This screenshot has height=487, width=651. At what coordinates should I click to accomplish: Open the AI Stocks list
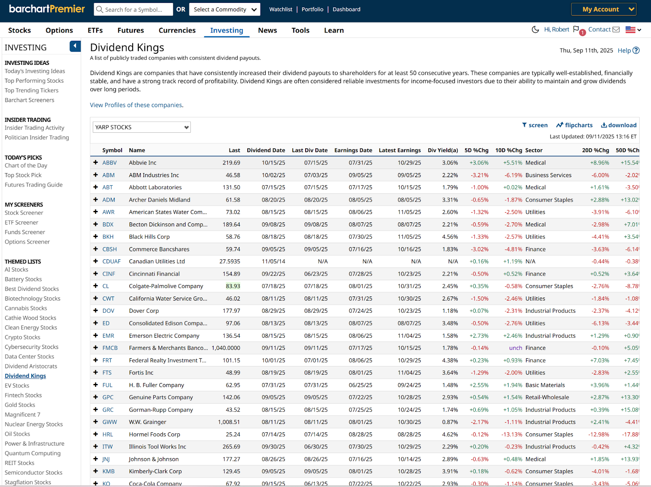[x=17, y=270]
